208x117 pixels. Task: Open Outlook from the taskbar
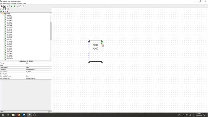pos(24,115)
